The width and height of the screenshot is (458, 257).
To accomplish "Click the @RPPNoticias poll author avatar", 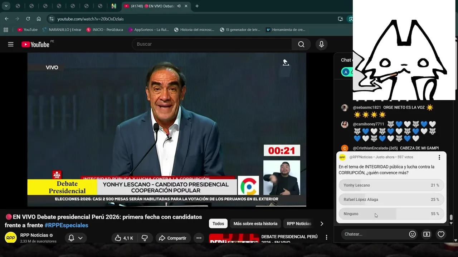I will [x=342, y=157].
